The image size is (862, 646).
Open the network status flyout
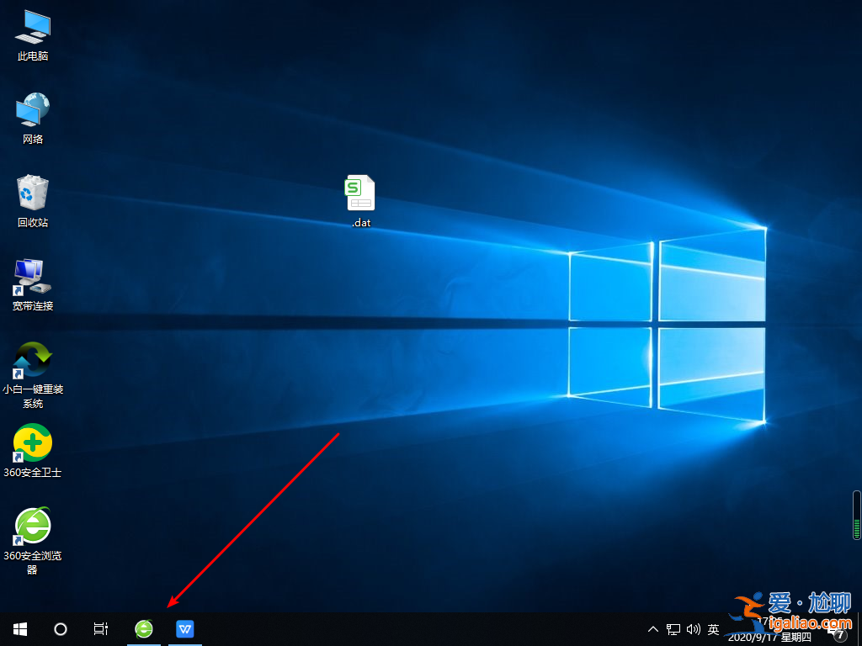(673, 628)
